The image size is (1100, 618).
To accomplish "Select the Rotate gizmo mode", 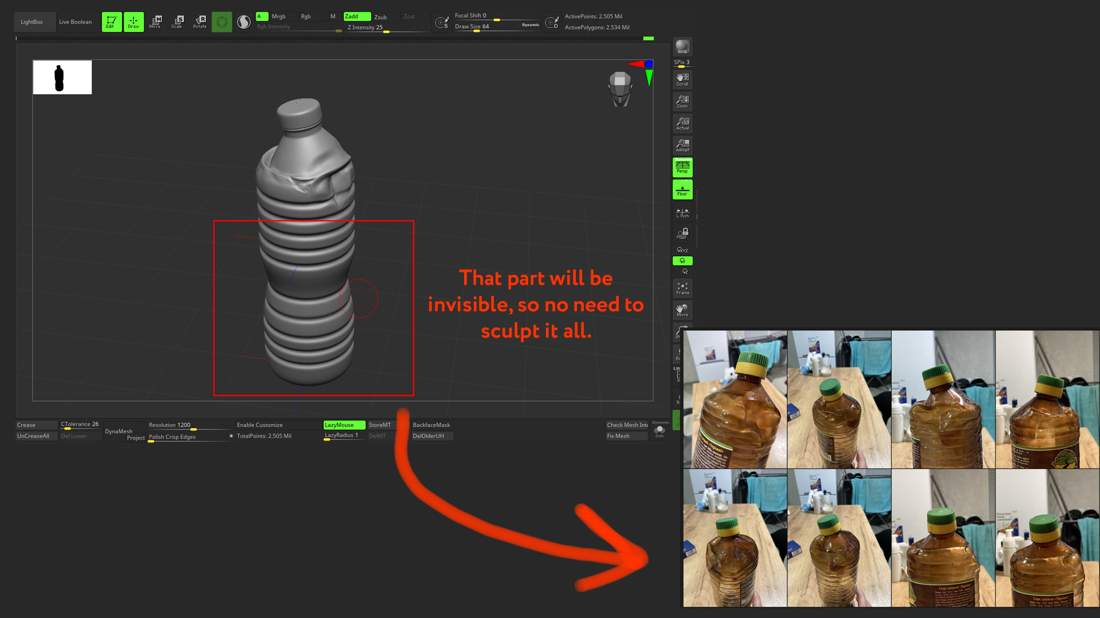I will click(199, 22).
